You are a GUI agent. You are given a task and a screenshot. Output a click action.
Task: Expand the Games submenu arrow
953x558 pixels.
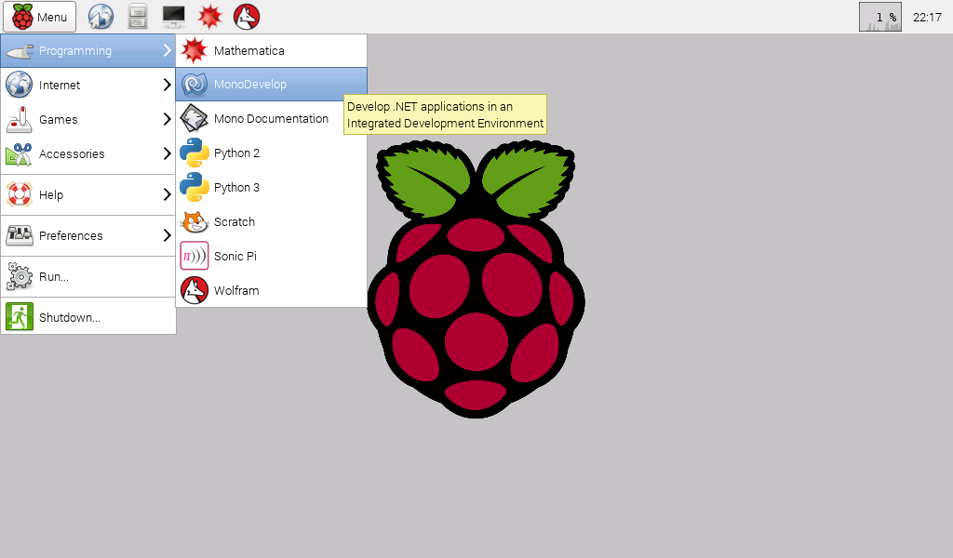coord(168,120)
